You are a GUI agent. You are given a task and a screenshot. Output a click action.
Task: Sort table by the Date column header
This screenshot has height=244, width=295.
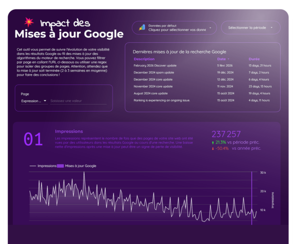(x=221, y=59)
